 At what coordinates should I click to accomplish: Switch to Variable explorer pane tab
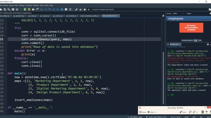(x=187, y=40)
